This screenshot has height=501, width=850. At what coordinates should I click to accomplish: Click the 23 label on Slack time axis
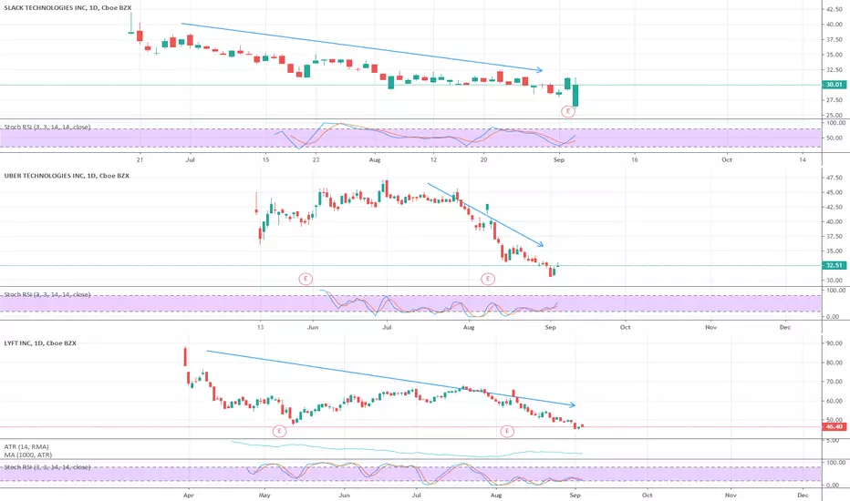pos(316,159)
